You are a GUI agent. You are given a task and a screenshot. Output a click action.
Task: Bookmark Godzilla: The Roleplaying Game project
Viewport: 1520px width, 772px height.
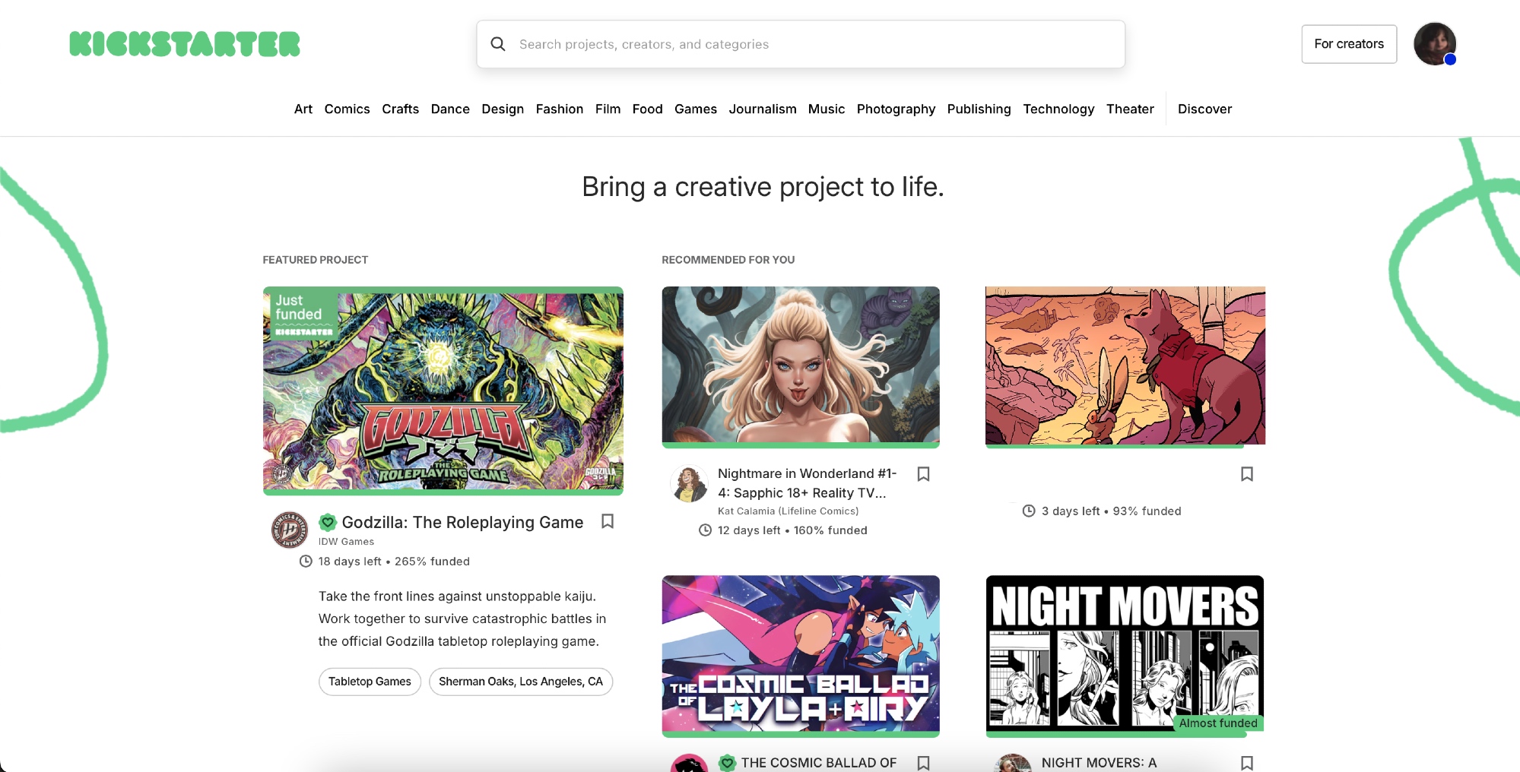(x=608, y=521)
